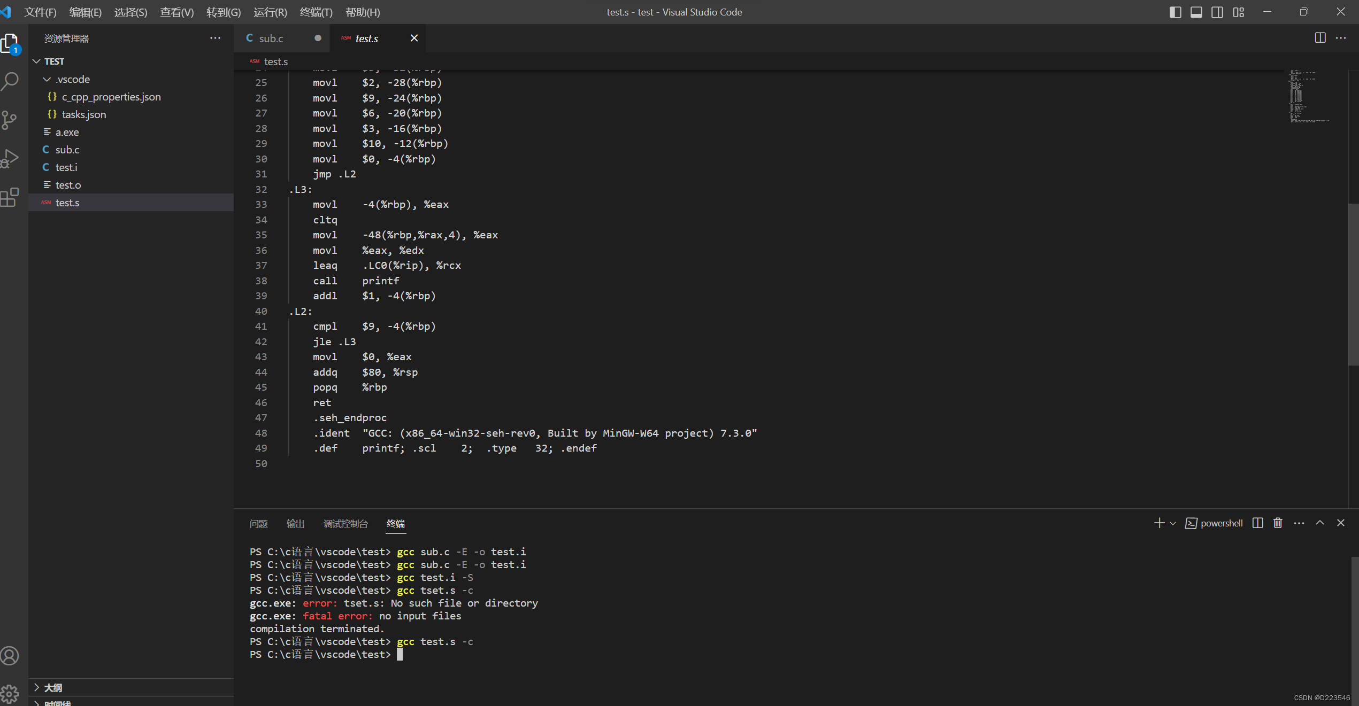Open the Extensions view
Viewport: 1359px width, 706px height.
pyautogui.click(x=10, y=197)
